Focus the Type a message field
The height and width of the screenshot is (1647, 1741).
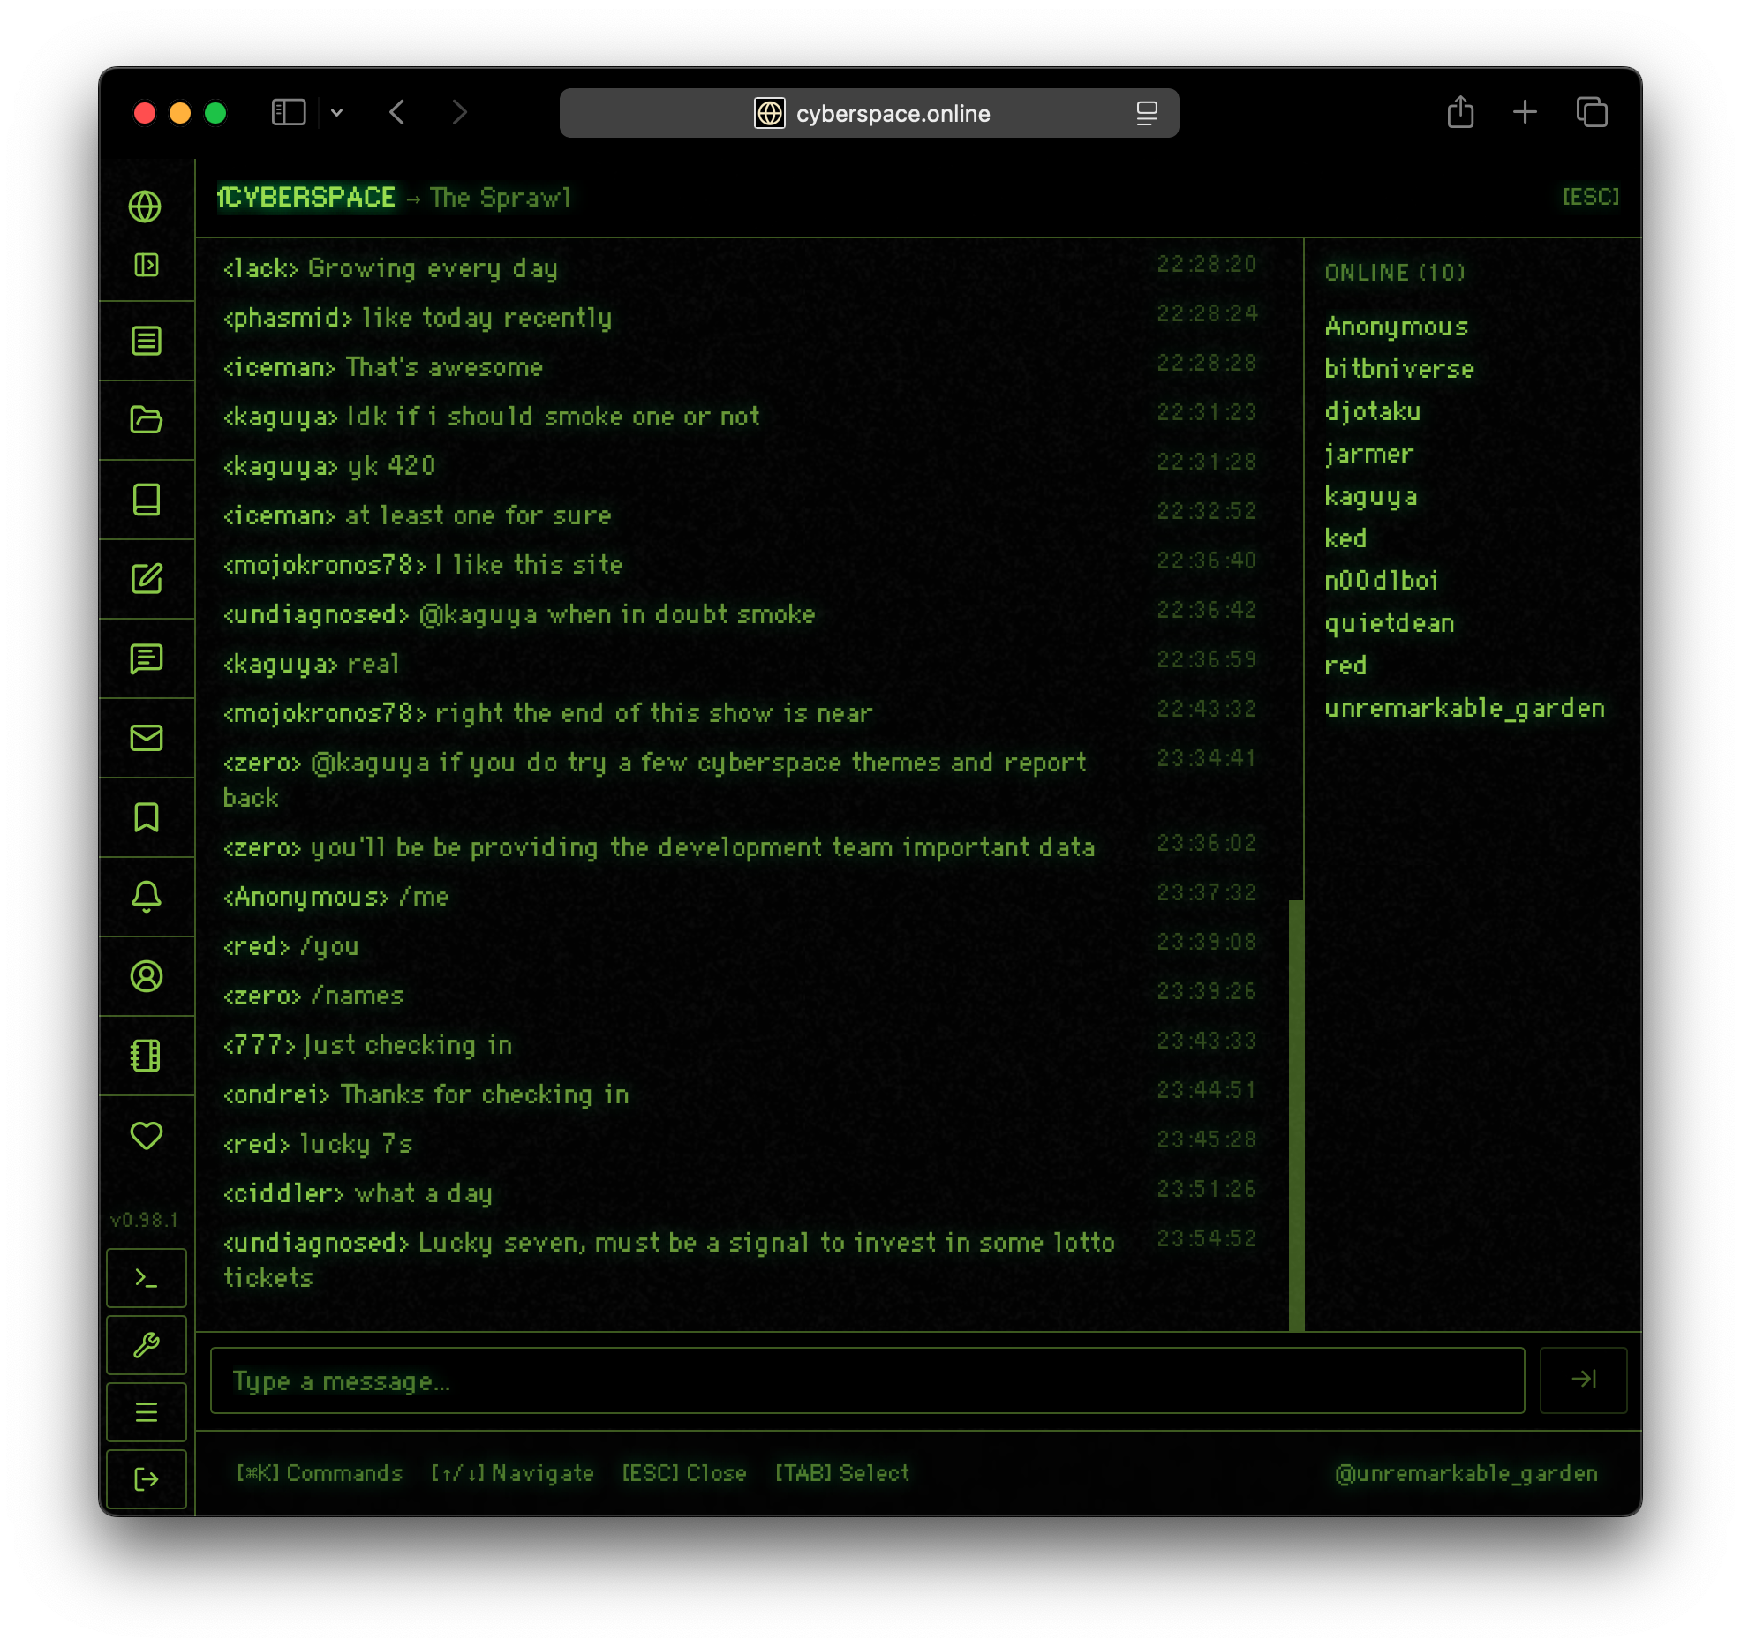867,1380
